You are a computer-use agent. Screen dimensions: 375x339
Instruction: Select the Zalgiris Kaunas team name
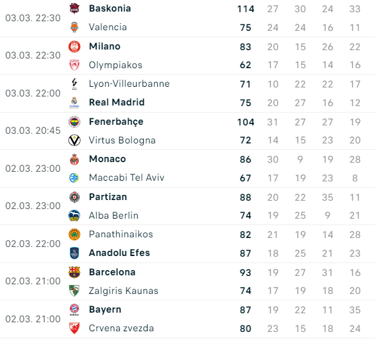click(124, 291)
